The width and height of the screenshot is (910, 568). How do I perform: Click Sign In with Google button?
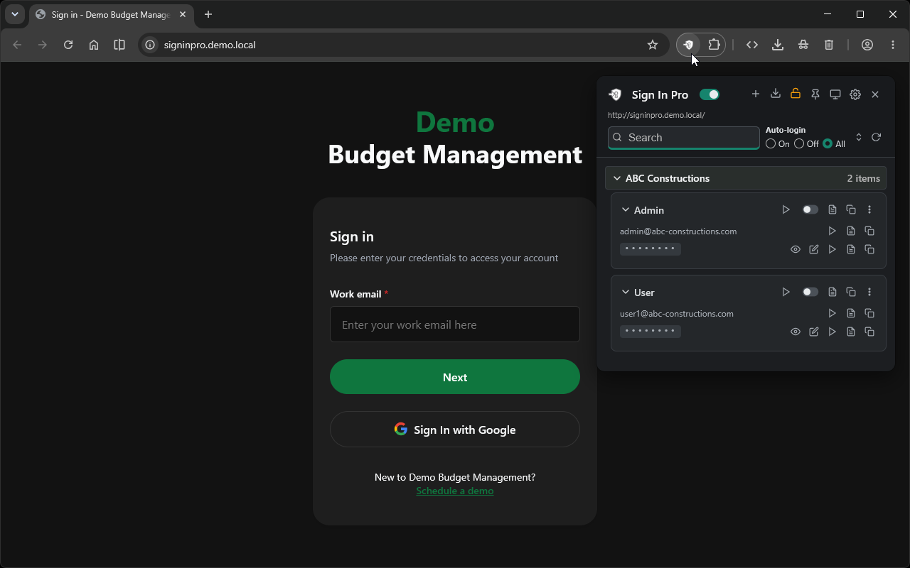tap(455, 430)
